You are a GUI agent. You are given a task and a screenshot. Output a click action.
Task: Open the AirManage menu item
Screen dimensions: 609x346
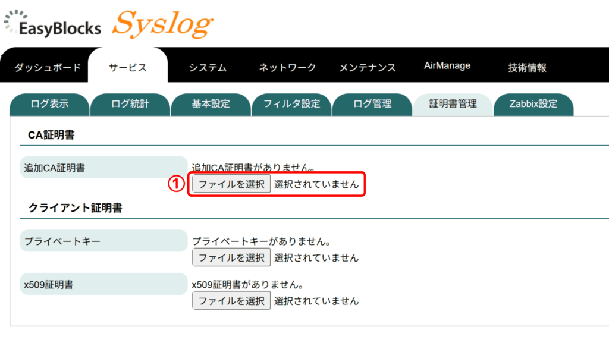coord(447,65)
